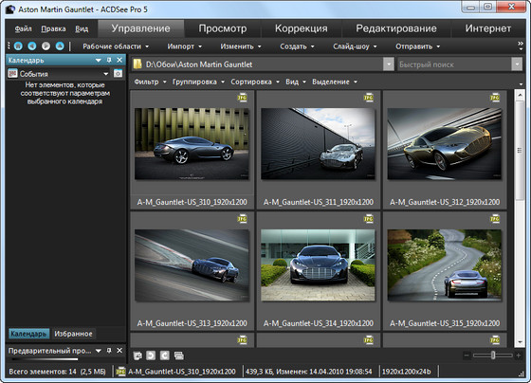This screenshot has width=531, height=383.
Task: Decrease thumbnail size with minus icon
Action: pyautogui.click(x=467, y=356)
